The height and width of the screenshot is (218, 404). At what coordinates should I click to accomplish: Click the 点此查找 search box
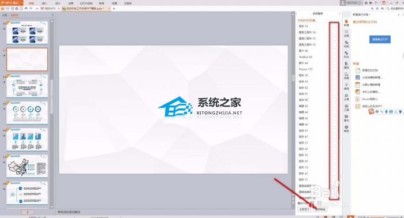395,9
